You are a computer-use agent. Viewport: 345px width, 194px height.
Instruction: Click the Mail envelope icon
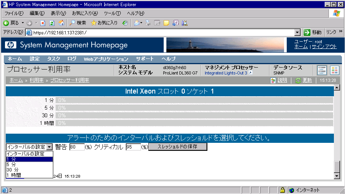[x=137, y=23]
